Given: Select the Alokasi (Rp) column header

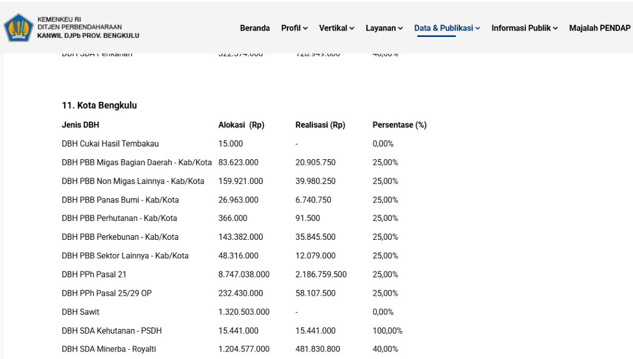Looking at the screenshot, I should click(241, 125).
